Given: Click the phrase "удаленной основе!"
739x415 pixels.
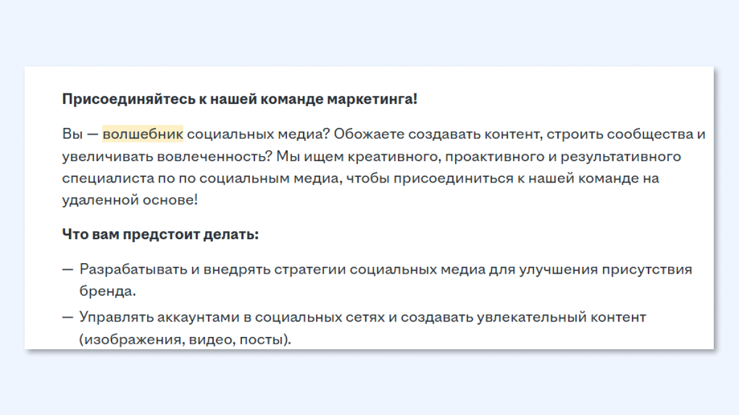Looking at the screenshot, I should tap(130, 200).
